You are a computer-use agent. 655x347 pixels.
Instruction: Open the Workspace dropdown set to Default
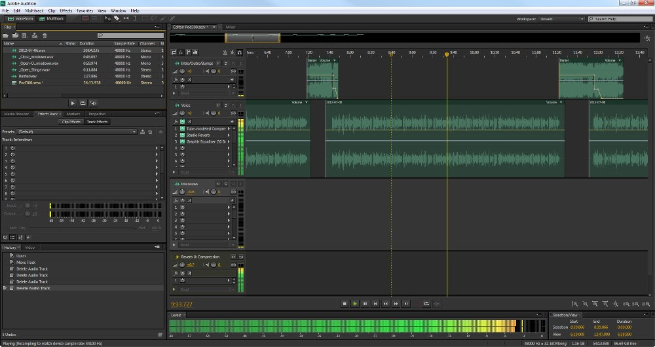coord(560,19)
